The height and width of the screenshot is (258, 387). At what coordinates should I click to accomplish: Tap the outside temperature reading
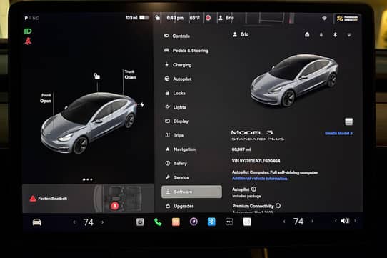click(x=194, y=18)
